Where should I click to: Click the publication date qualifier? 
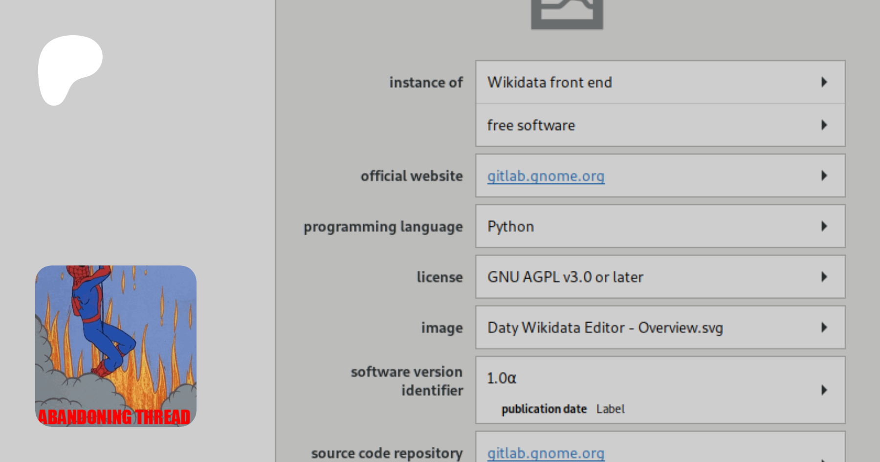pyautogui.click(x=544, y=409)
